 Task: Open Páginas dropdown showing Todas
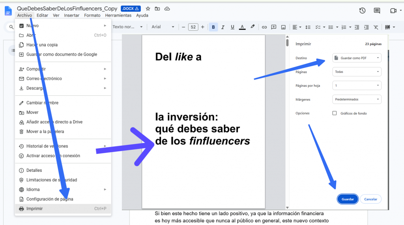point(357,72)
